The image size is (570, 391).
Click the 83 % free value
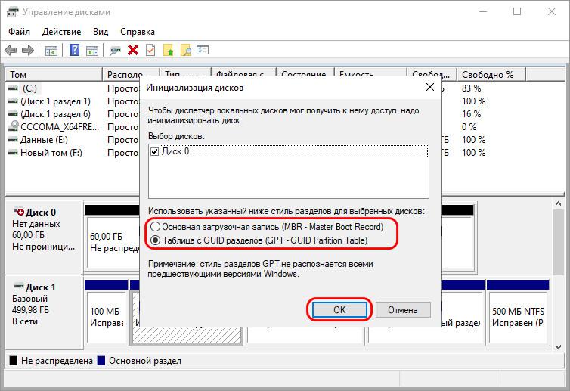point(472,88)
